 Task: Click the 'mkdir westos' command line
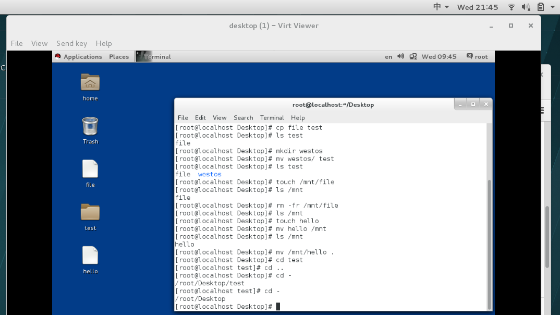249,151
